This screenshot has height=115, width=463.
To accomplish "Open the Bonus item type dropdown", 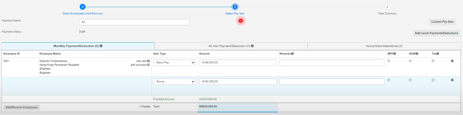I will pyautogui.click(x=174, y=81).
